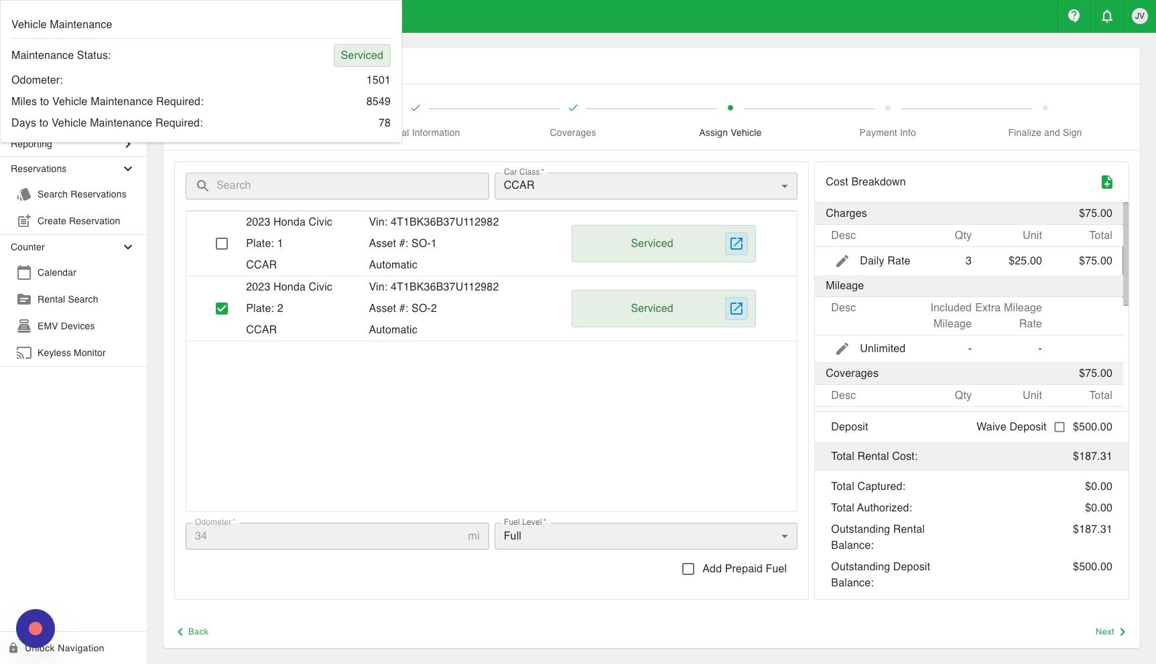Open the notifications bell
This screenshot has width=1156, height=664.
[1106, 16]
